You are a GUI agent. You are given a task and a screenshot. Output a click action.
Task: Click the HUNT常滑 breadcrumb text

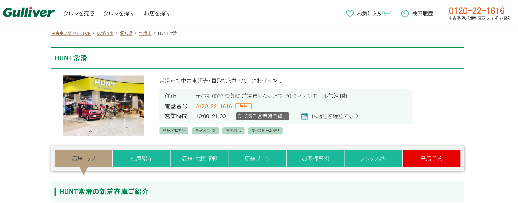click(x=167, y=33)
